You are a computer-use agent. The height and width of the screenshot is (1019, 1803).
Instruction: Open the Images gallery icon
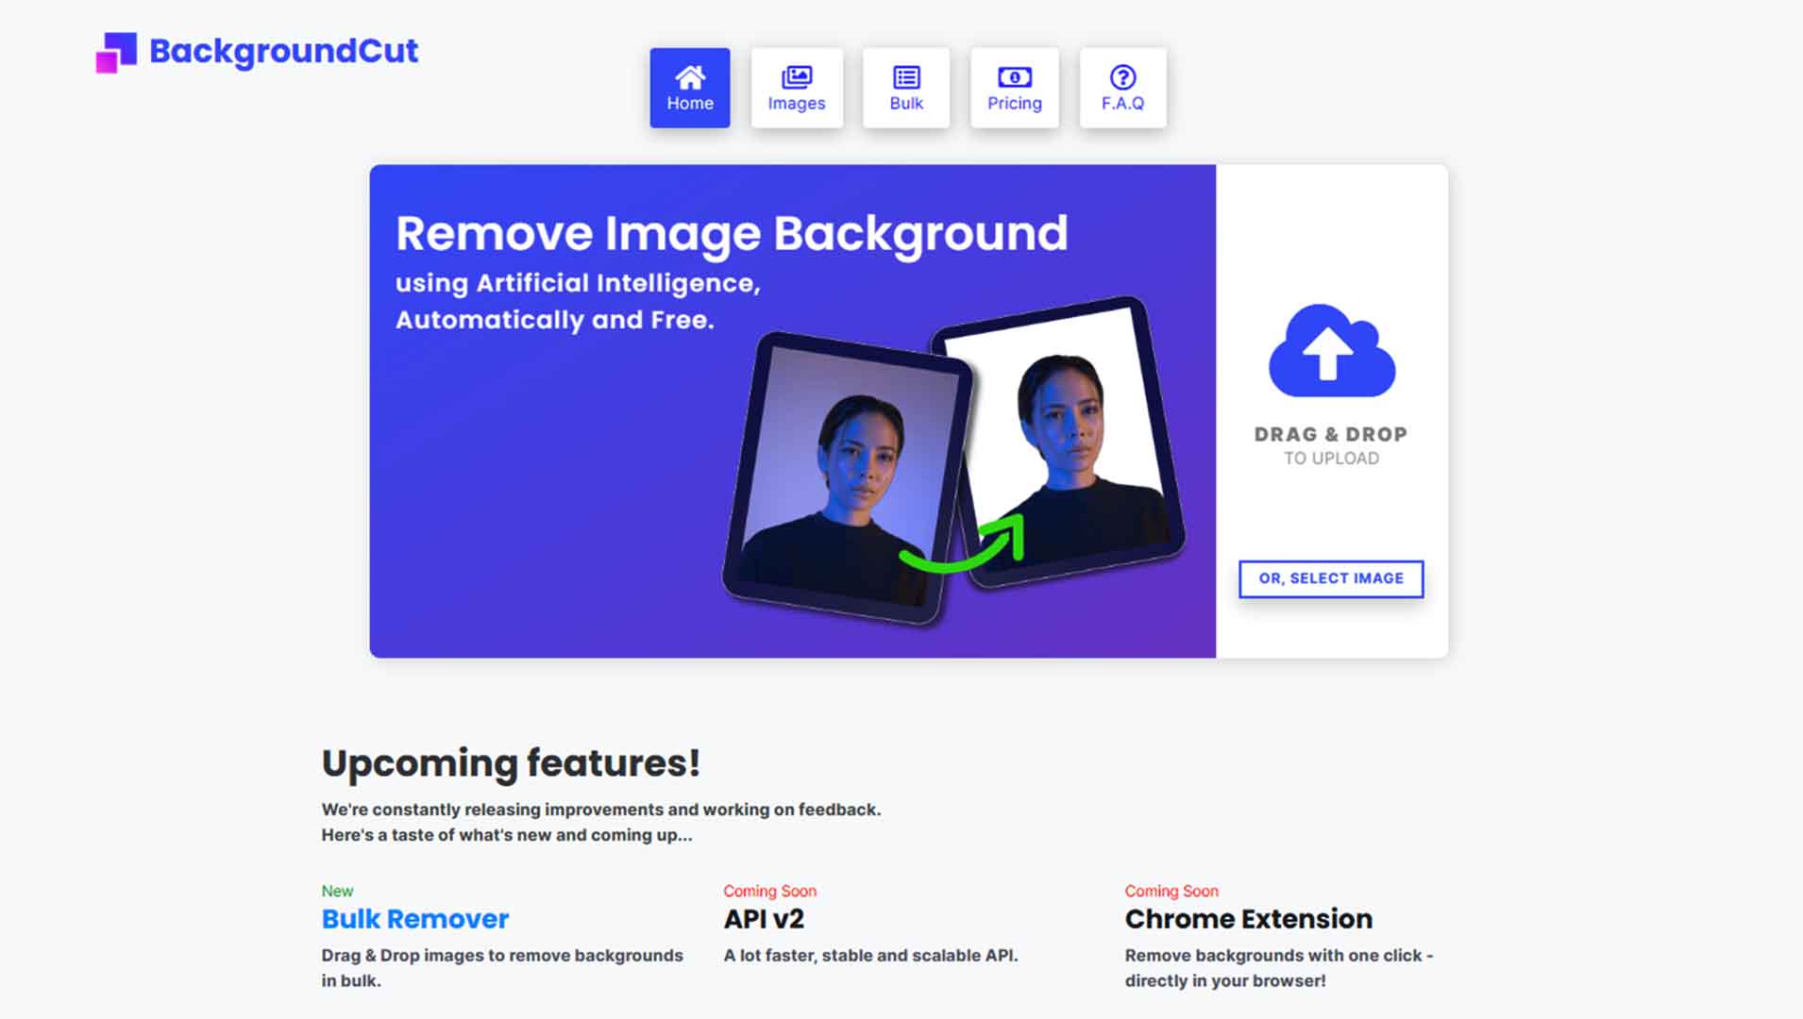796,77
